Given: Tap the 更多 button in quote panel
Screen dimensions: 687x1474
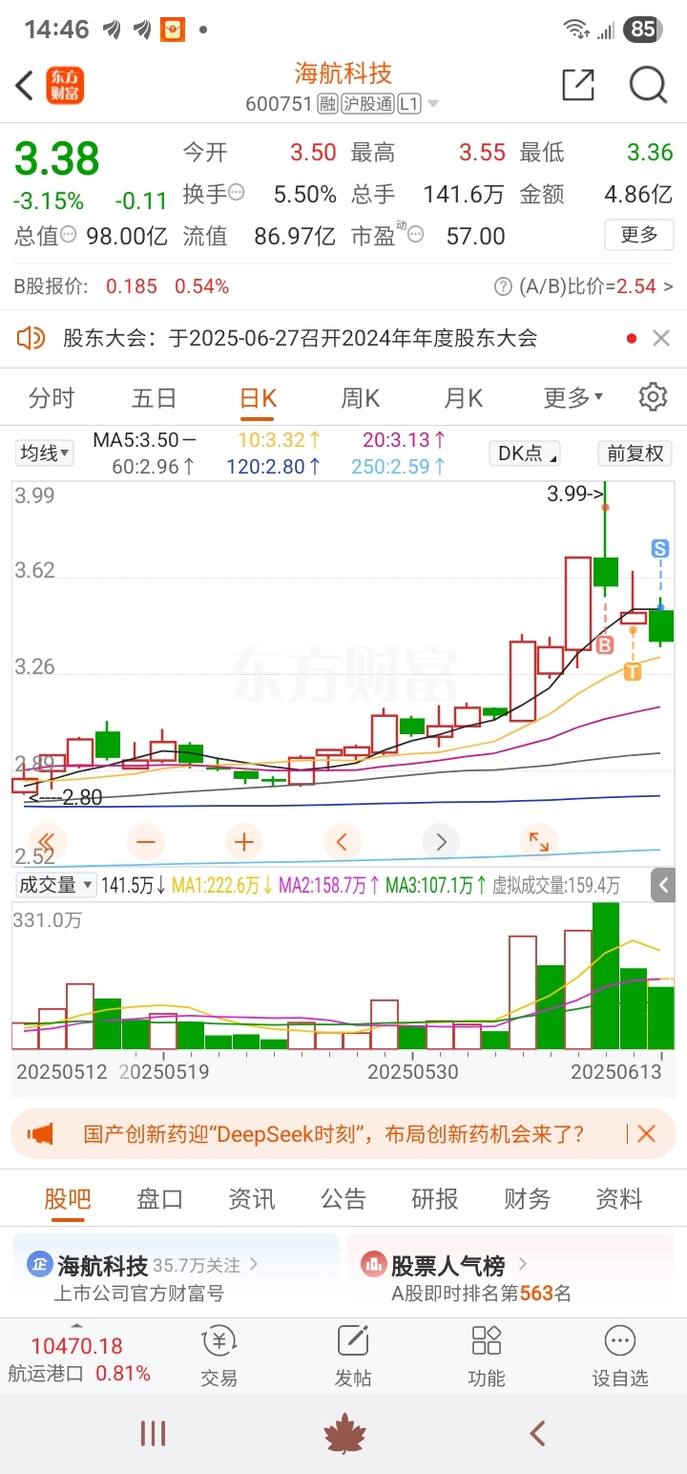Looking at the screenshot, I should [x=639, y=235].
